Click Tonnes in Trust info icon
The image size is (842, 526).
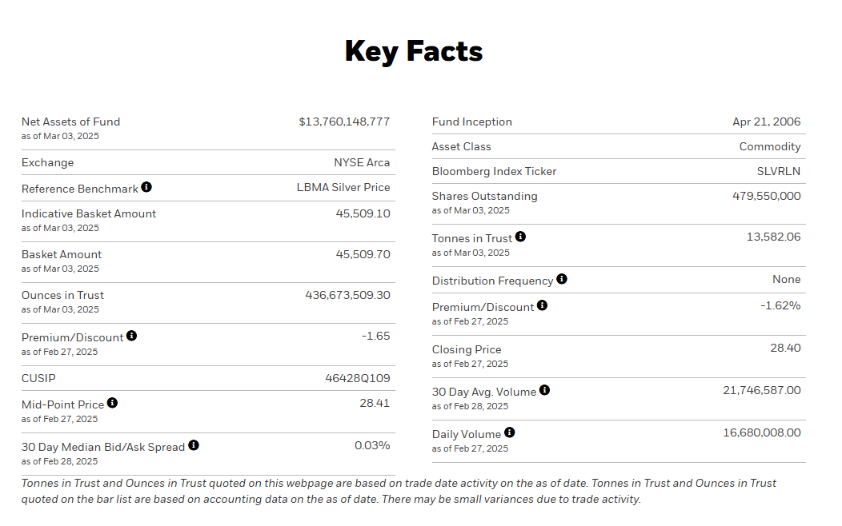point(520,237)
